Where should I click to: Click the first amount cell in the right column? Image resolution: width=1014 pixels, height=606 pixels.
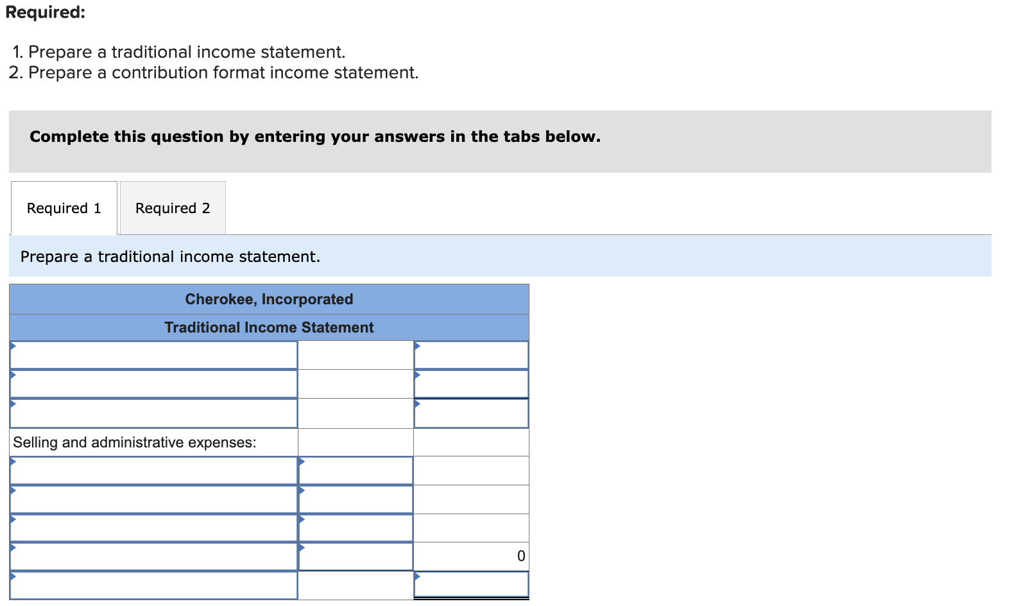pyautogui.click(x=470, y=354)
